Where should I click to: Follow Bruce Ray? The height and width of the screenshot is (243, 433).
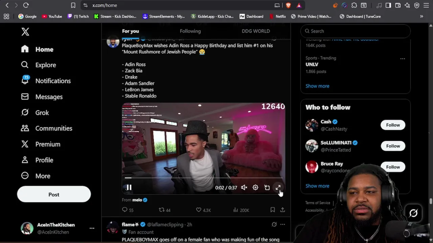(x=393, y=167)
